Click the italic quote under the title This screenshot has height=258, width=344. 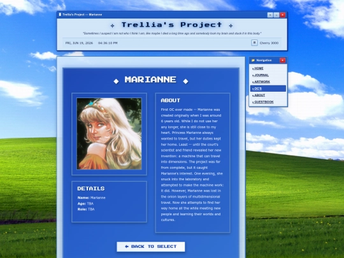[x=172, y=33]
